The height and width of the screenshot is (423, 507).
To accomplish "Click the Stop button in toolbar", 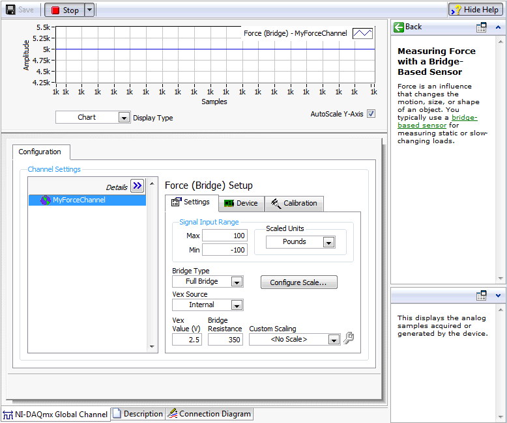I will tap(65, 10).
